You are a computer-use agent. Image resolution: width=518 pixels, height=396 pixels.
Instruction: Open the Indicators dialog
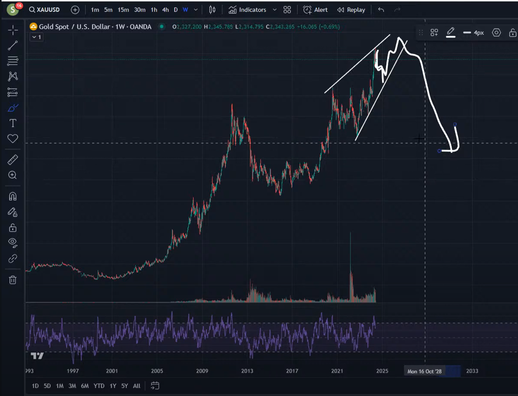coord(247,10)
